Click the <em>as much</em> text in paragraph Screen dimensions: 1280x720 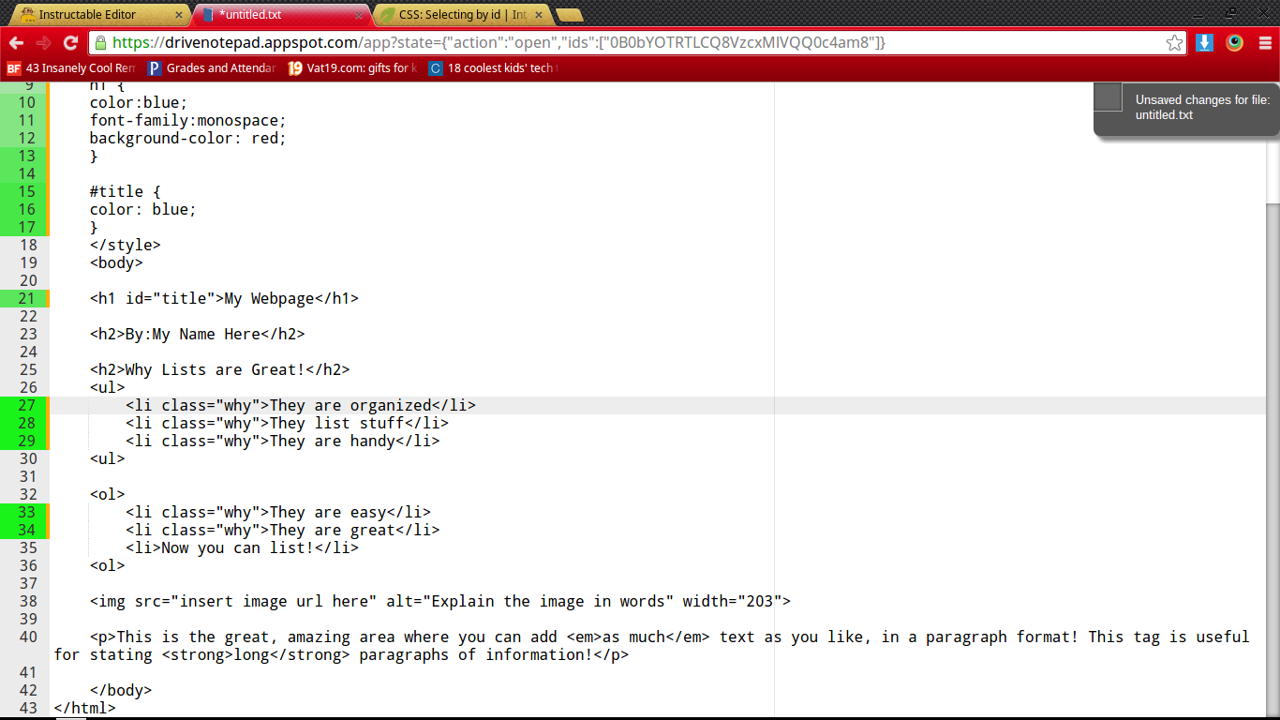pyautogui.click(x=638, y=637)
